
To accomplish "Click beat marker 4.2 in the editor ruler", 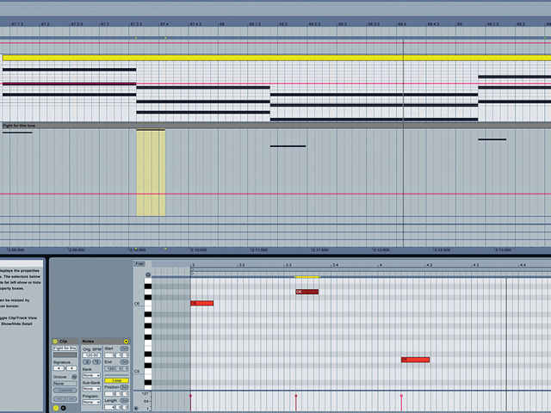I will (x=429, y=265).
